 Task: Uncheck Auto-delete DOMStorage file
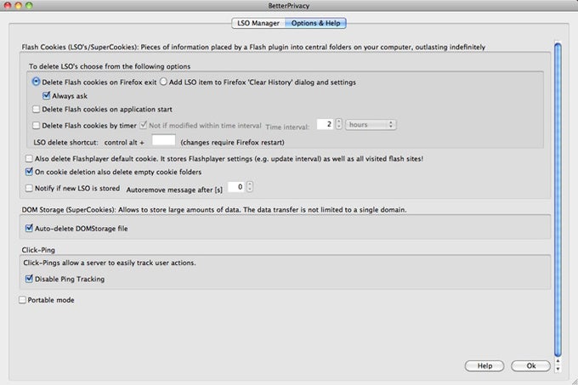29,228
